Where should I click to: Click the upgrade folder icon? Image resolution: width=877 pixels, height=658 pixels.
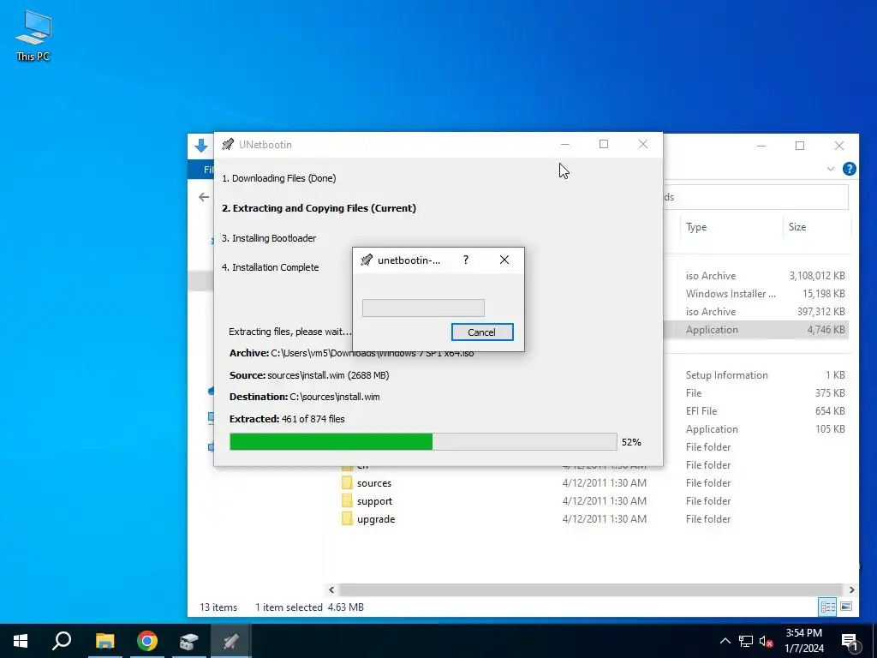pos(347,518)
